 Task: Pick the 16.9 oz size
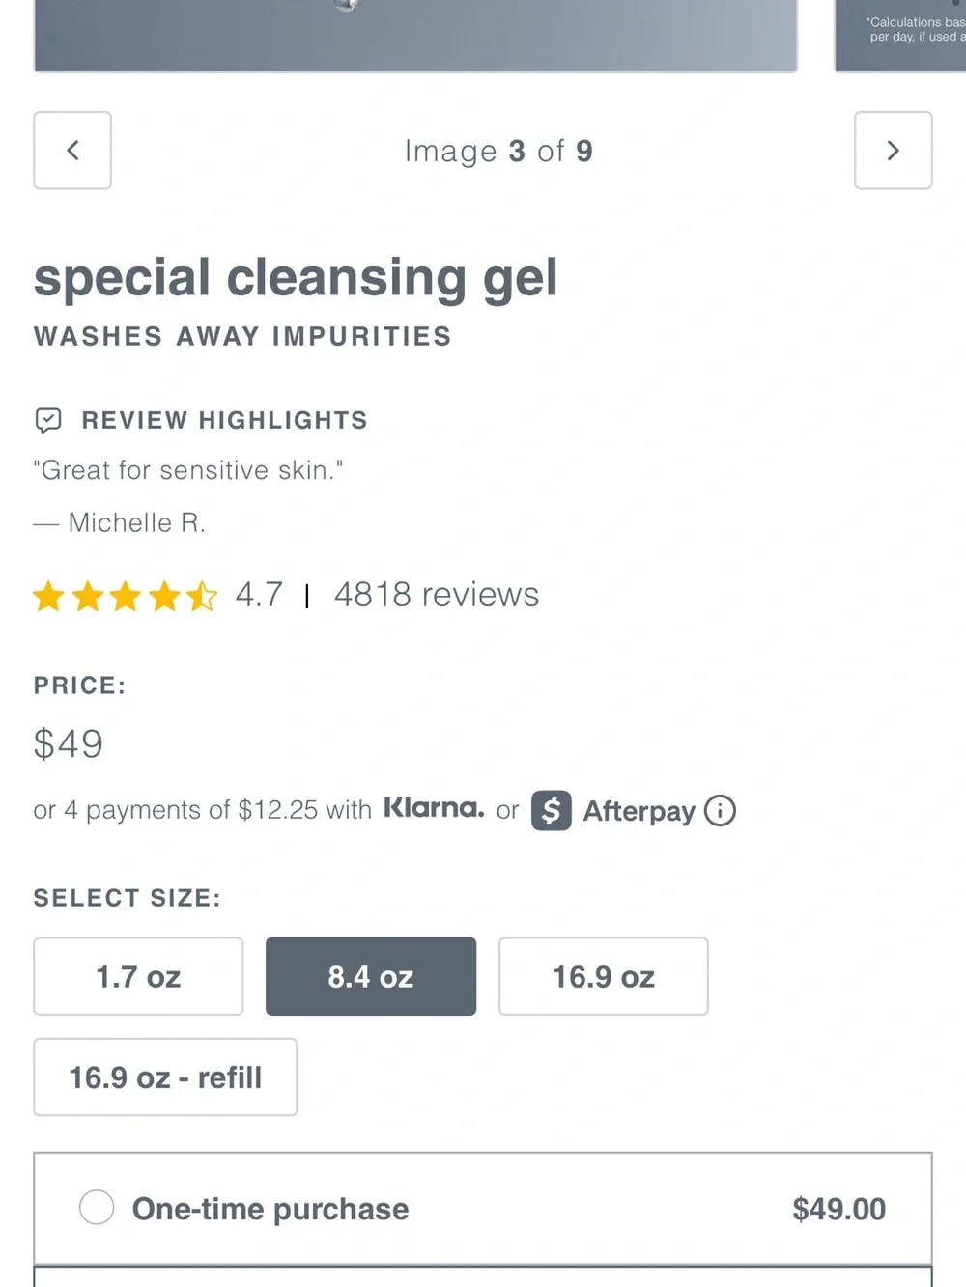pyautogui.click(x=604, y=976)
